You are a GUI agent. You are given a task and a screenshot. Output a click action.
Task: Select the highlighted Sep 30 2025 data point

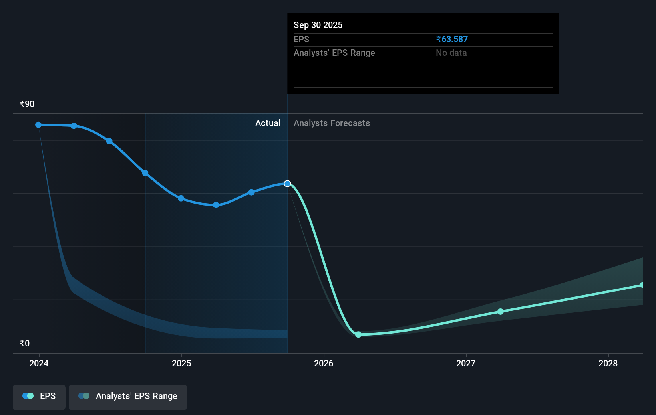tap(287, 184)
